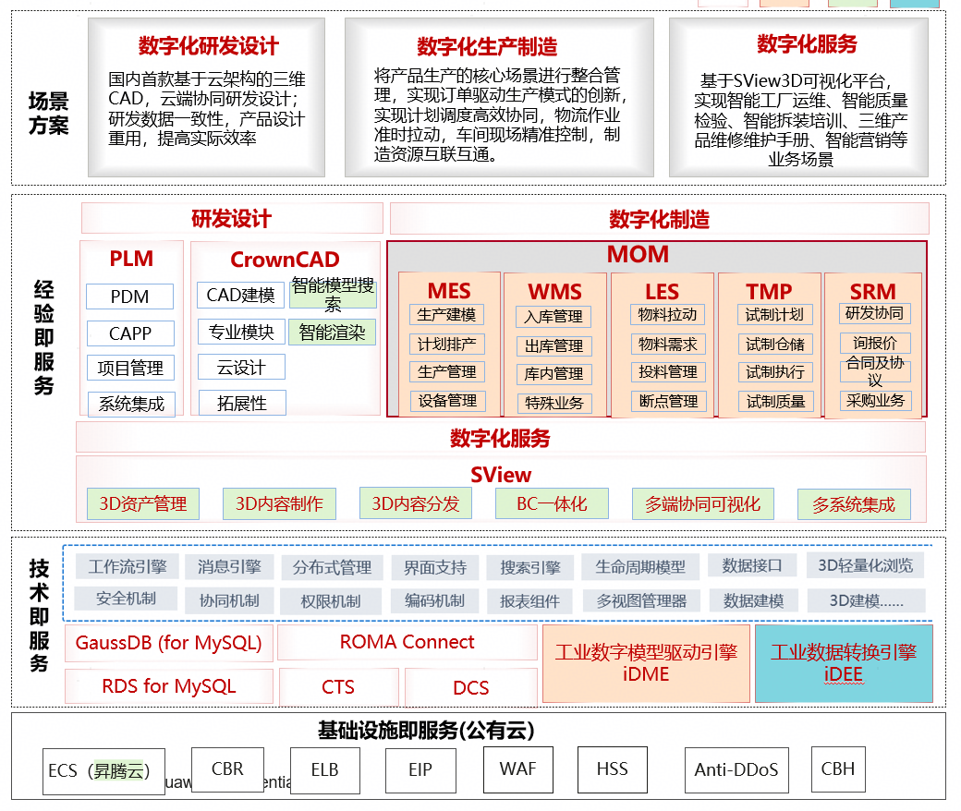The image size is (961, 811).
Task: Select 物料拉动 under LES
Action: (668, 315)
